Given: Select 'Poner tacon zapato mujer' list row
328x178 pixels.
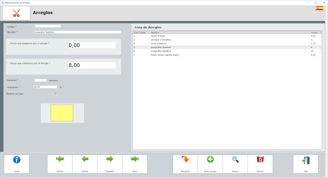Looking at the screenshot, I should [x=165, y=55].
